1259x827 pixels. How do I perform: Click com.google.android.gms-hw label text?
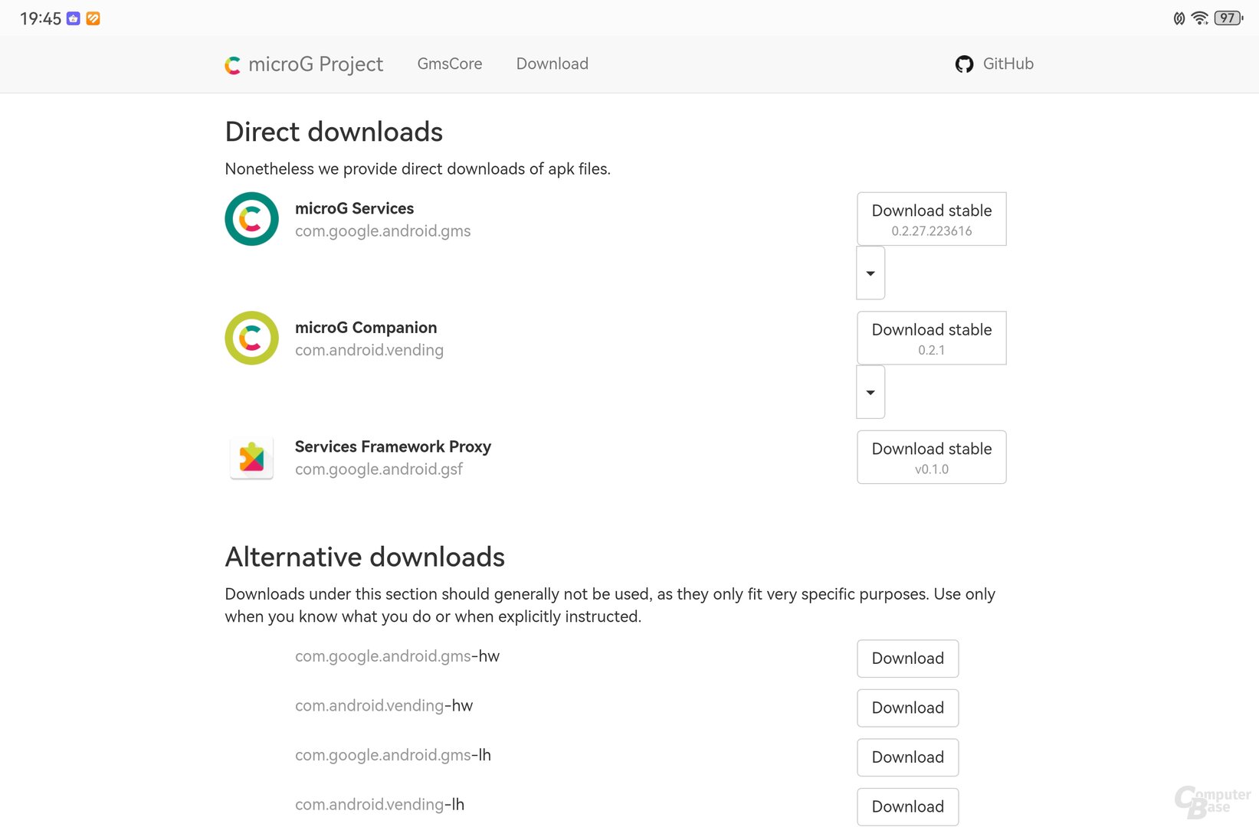(x=397, y=656)
